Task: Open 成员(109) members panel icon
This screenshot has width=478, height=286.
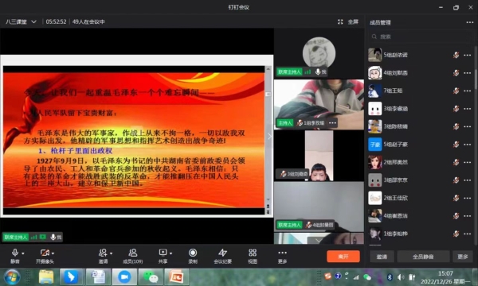Action: pyautogui.click(x=132, y=253)
